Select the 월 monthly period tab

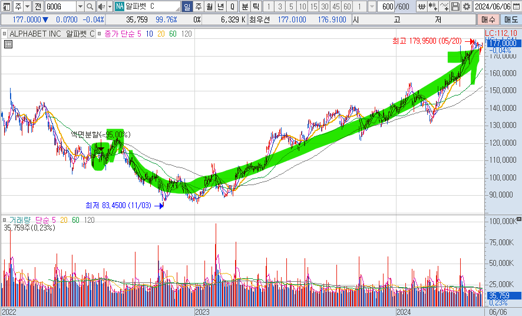[209, 6]
